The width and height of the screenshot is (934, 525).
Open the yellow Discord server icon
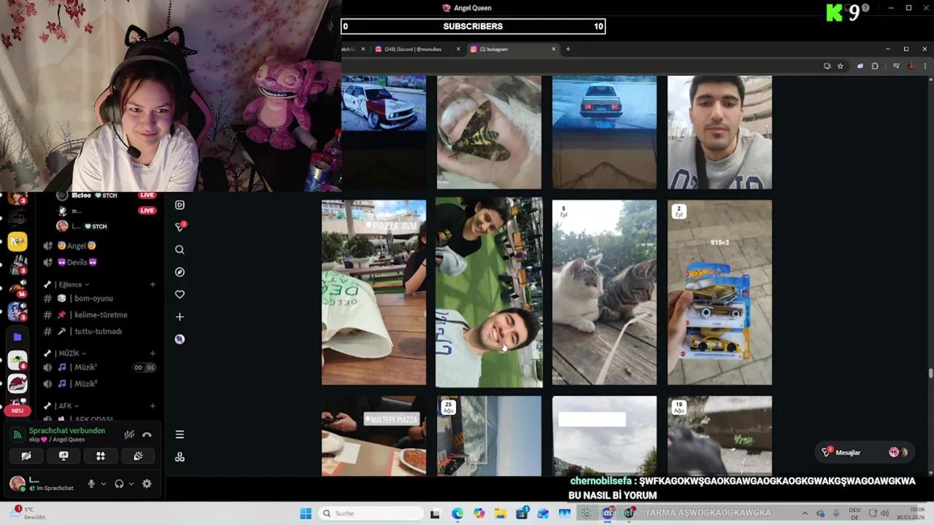coord(18,241)
